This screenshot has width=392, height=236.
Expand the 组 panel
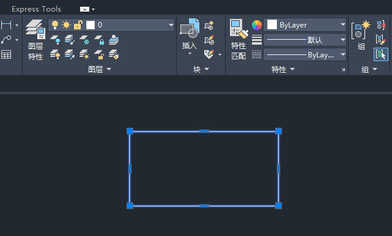(369, 69)
